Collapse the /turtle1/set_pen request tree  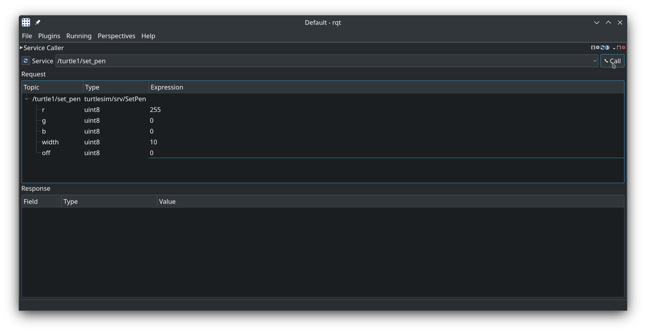click(x=26, y=99)
